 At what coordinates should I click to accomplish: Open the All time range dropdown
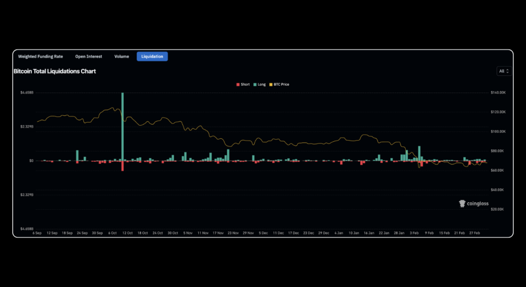coord(504,71)
